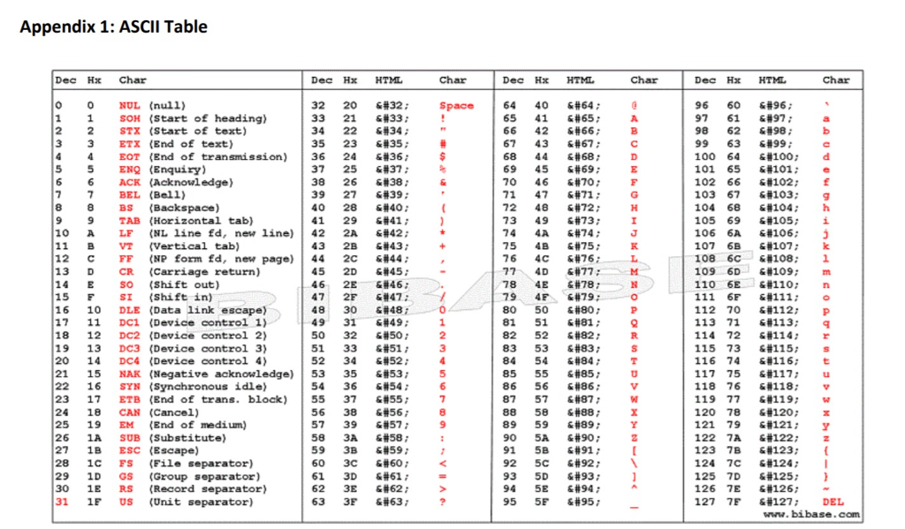Click the first Dec column header
The height and width of the screenshot is (529, 905).
(64, 79)
